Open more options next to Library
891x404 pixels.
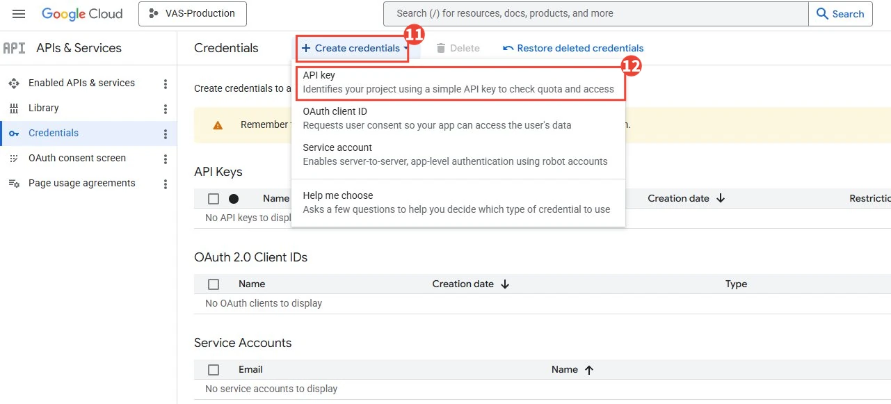(166, 109)
